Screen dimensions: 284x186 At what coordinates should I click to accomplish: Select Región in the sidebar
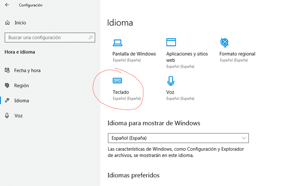[x=21, y=85]
